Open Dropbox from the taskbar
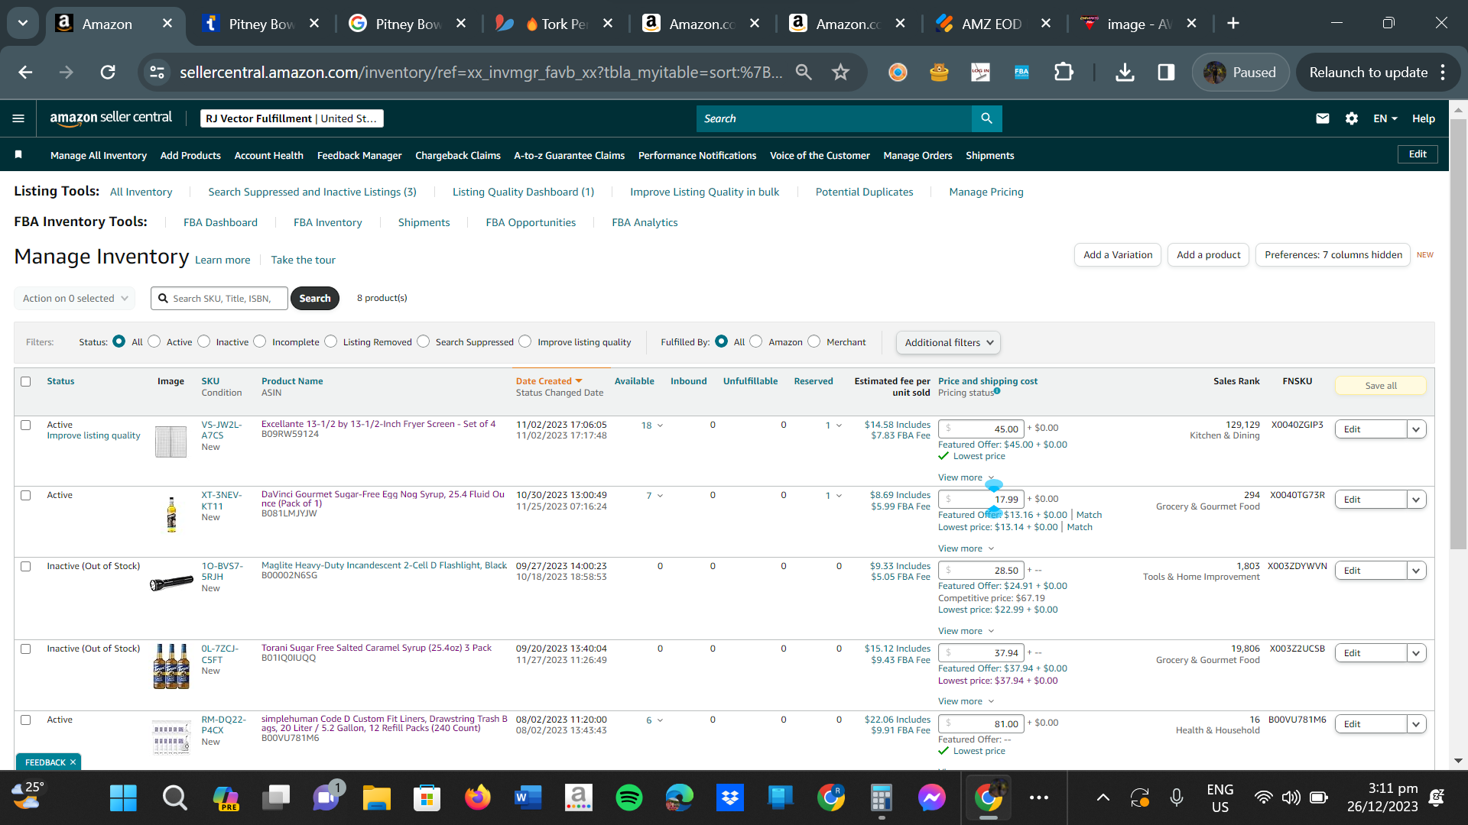The image size is (1468, 825). [730, 797]
